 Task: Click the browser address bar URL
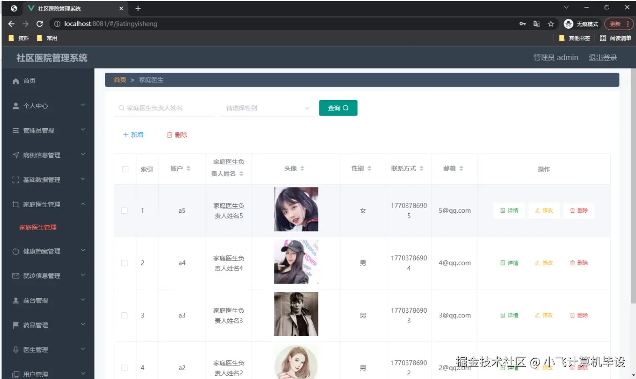coord(111,24)
